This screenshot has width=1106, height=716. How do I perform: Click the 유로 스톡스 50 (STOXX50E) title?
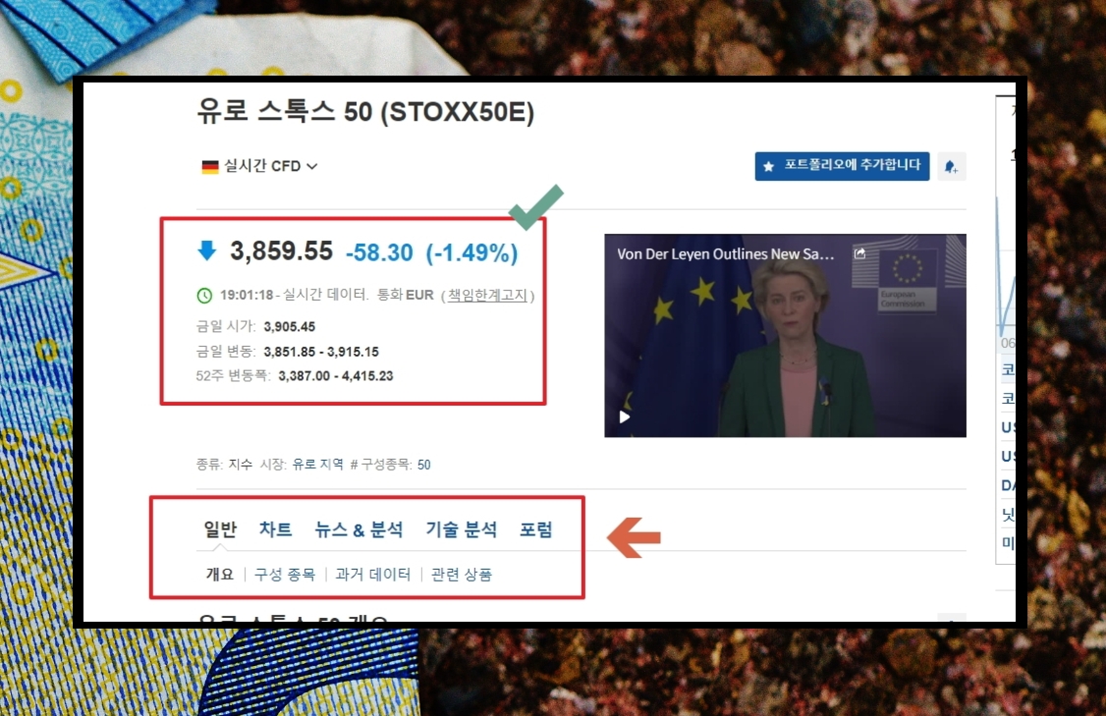[365, 111]
